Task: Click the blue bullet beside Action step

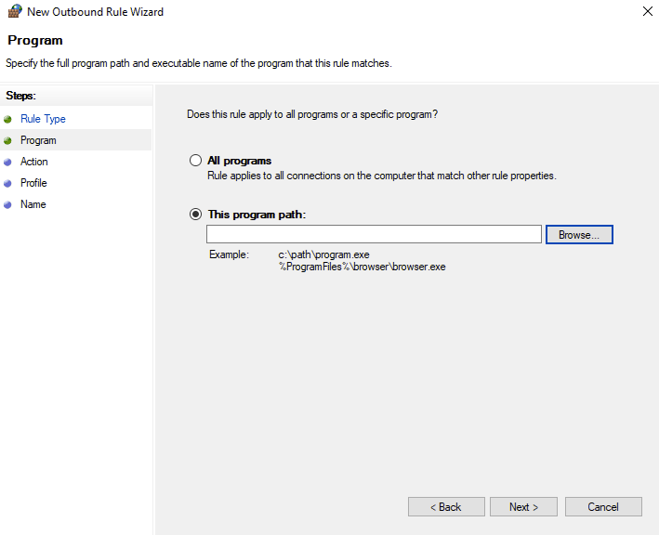Action: (x=8, y=162)
